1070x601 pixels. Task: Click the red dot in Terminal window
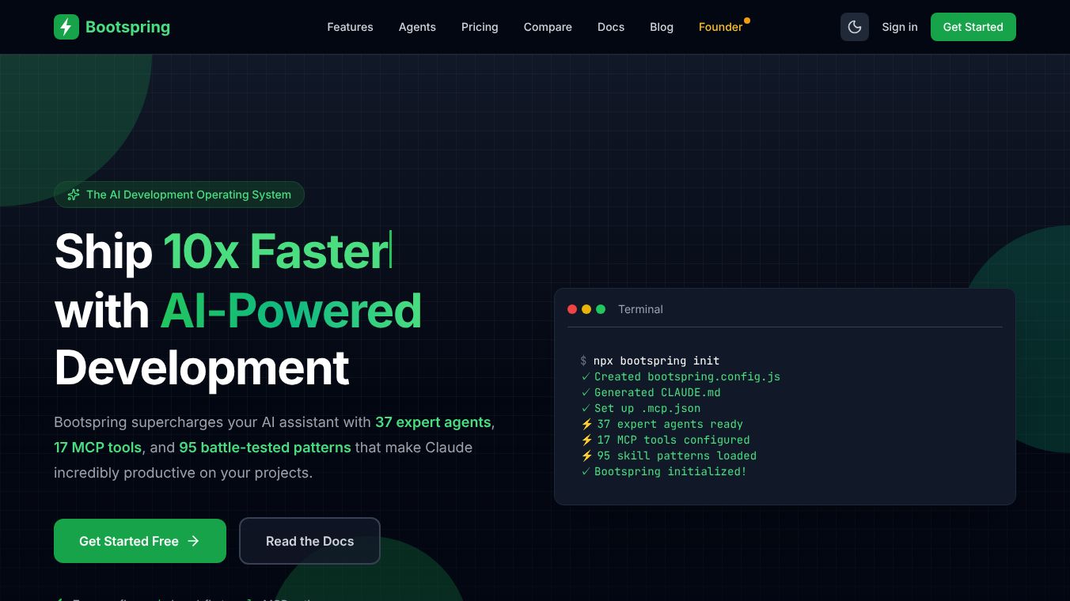572,309
